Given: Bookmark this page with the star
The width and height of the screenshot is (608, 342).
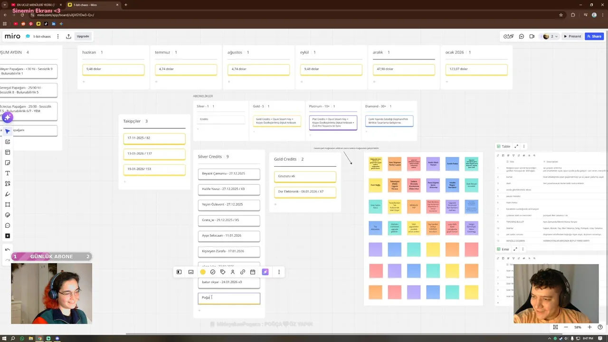Looking at the screenshot, I should point(561,15).
